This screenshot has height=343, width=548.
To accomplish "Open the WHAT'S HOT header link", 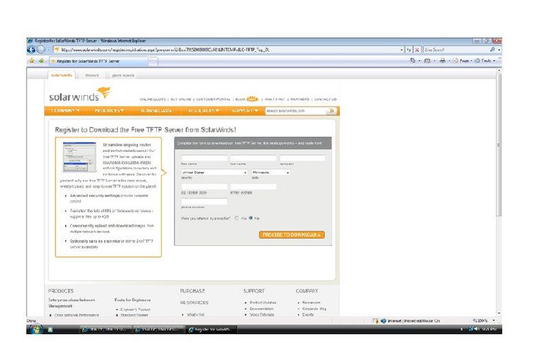I will (x=275, y=99).
